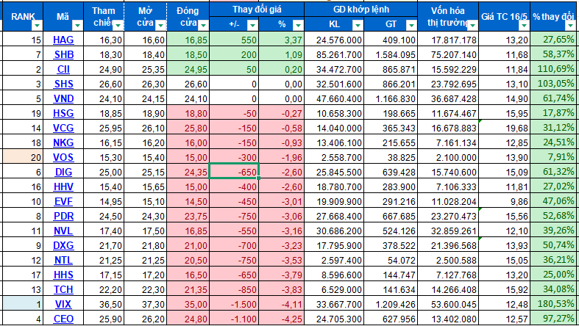Select the selected cell showing -650
Screen dimensions: 579x326
pyautogui.click(x=234, y=171)
